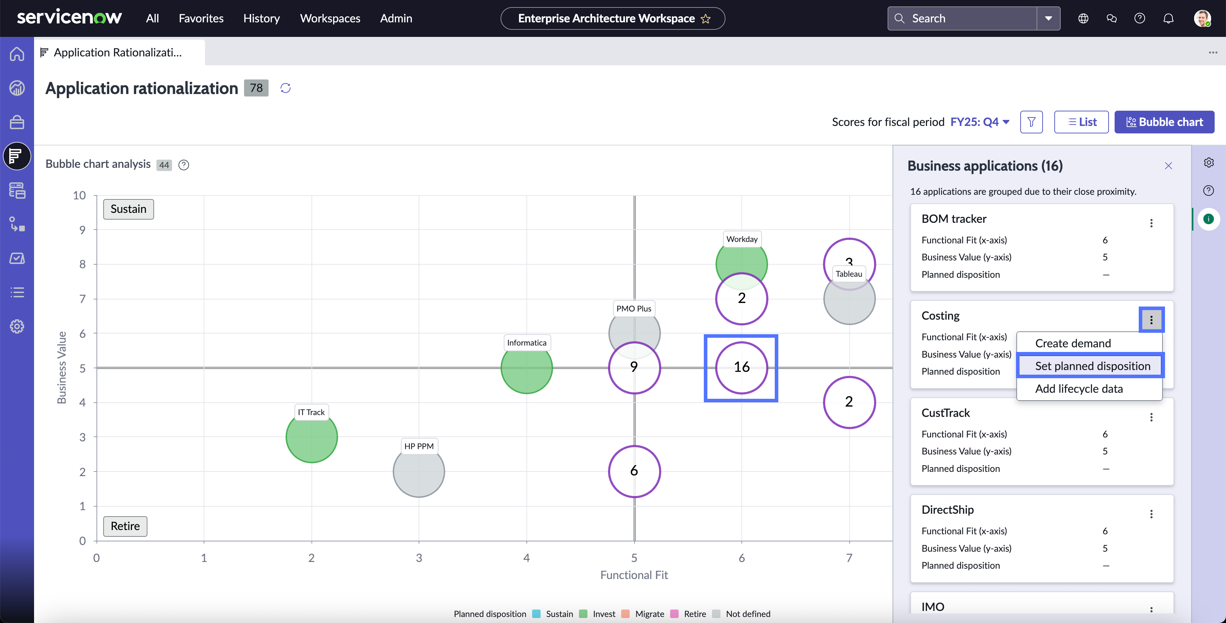Open BOM tracker more options menu
Image resolution: width=1226 pixels, height=623 pixels.
click(x=1151, y=223)
